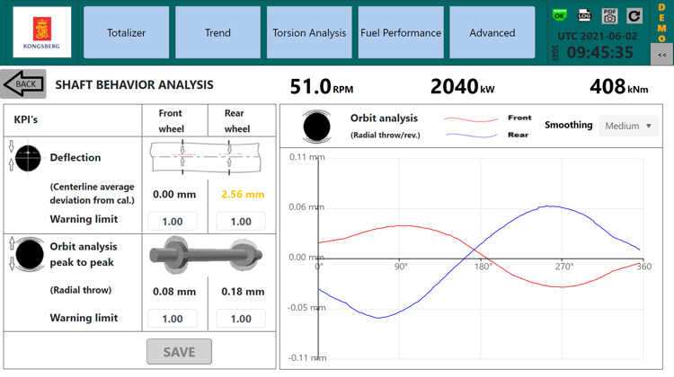The image size is (674, 377).
Task: Click the Kongsberg logo
Action: pyautogui.click(x=41, y=32)
